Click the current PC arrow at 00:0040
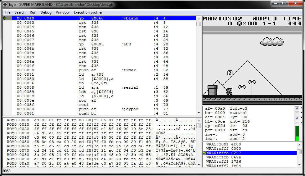Image resolution: width=305 pixels, height=176 pixels. [5, 18]
